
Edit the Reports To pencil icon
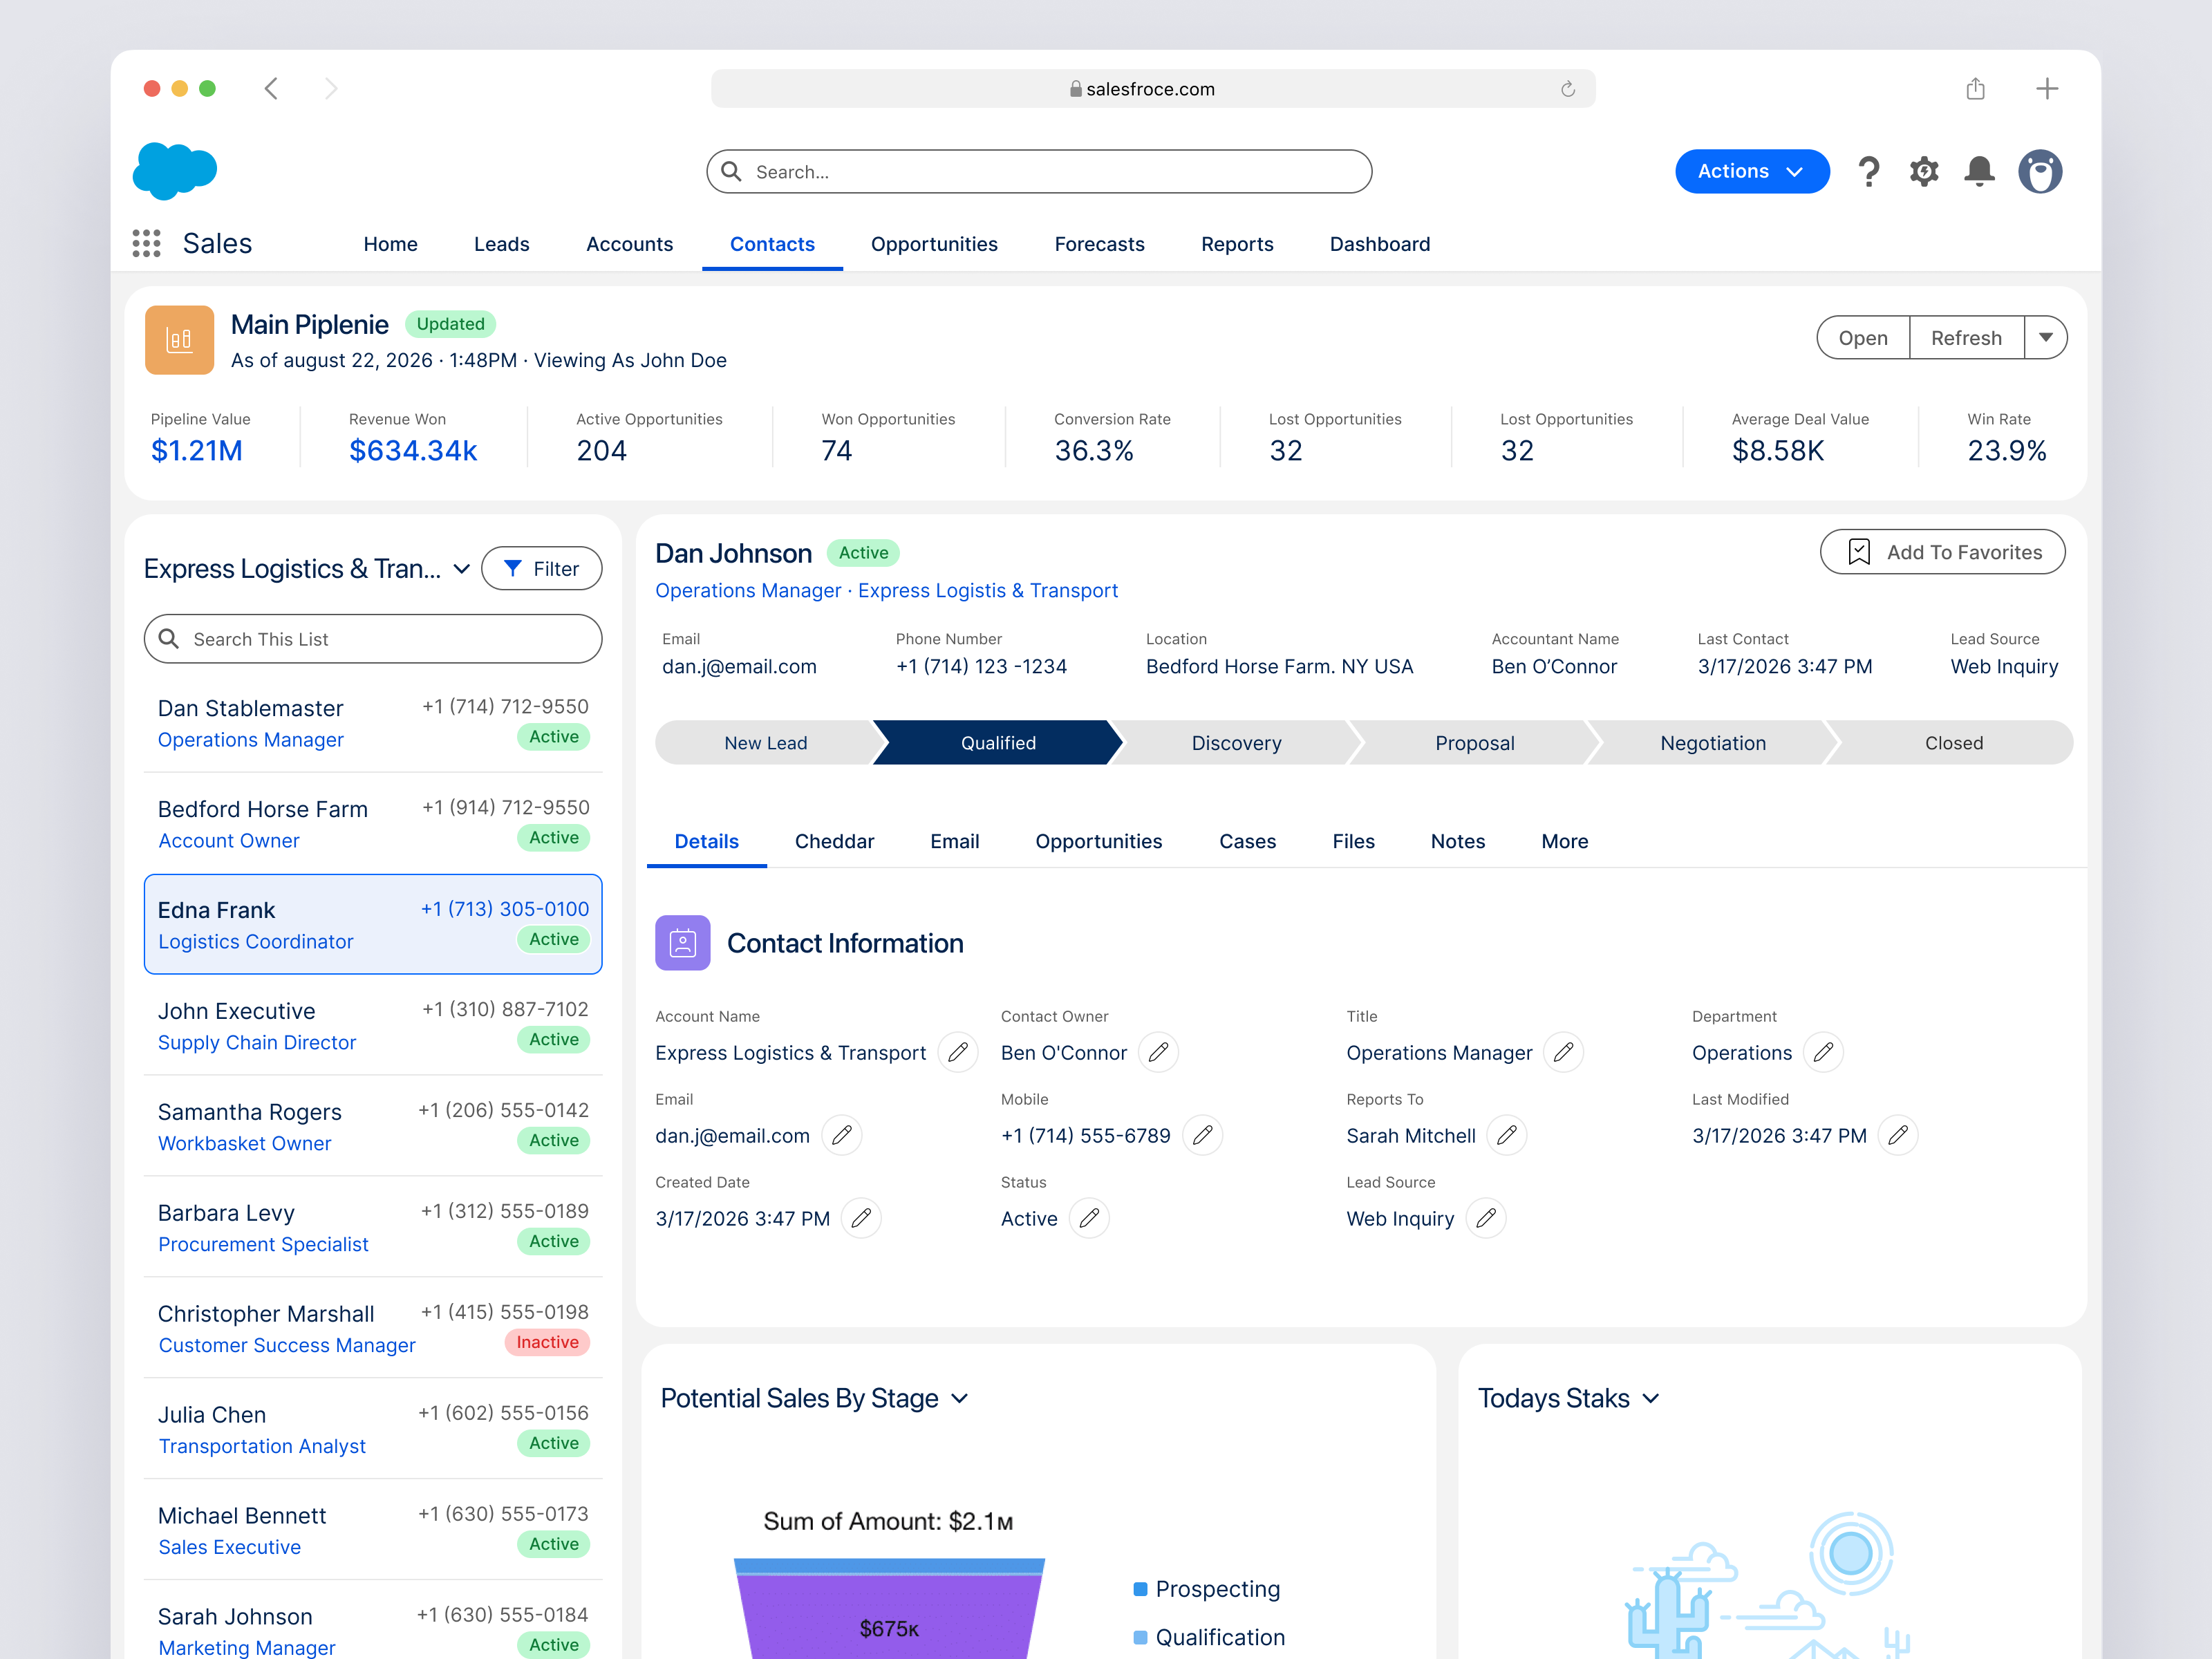[x=1506, y=1135]
